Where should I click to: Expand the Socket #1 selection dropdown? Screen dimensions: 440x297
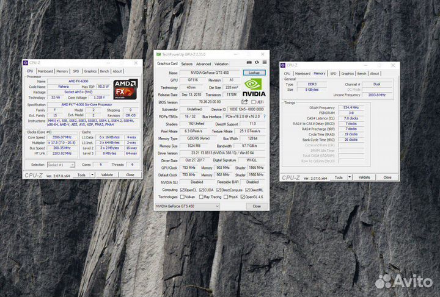(x=63, y=165)
